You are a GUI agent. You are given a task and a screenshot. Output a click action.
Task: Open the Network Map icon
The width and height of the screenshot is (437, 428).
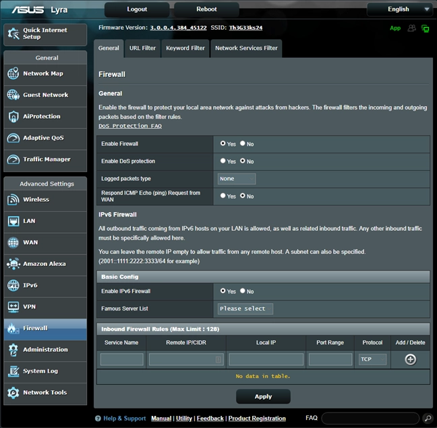click(13, 74)
